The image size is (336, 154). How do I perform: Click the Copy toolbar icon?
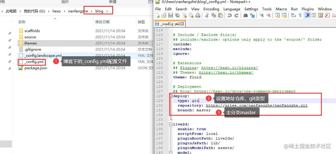click(x=214, y=15)
